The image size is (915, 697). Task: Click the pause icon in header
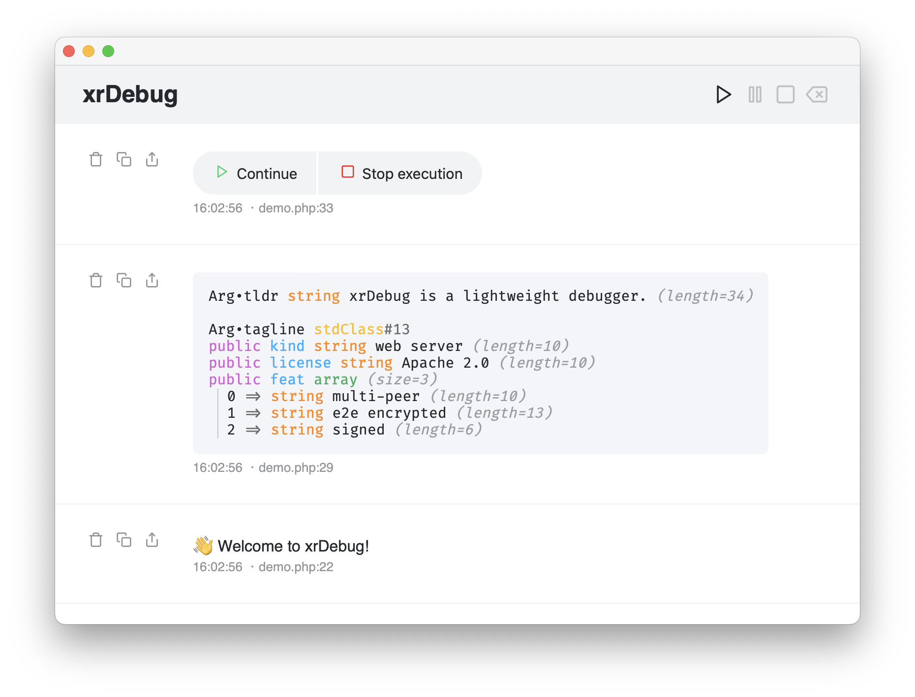[x=755, y=94]
